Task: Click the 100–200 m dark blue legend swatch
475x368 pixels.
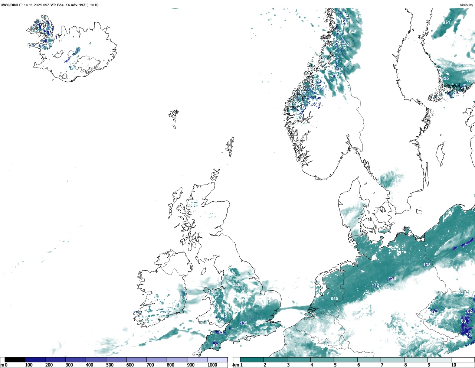Action: [x=35, y=359]
